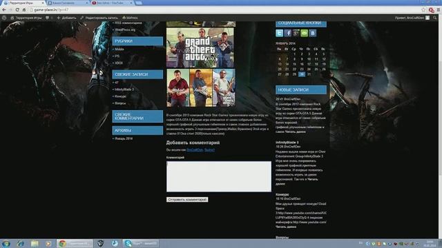Open the XBOX category link

[x=119, y=63]
